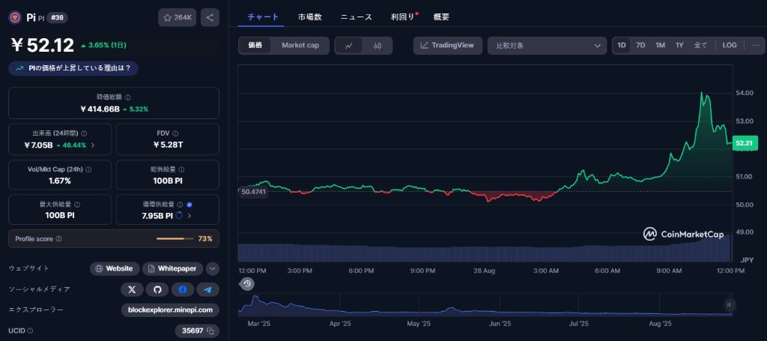Viewport: 767px width, 341px height.
Task: Copy the UCID 35697 value
Action: pos(210,331)
